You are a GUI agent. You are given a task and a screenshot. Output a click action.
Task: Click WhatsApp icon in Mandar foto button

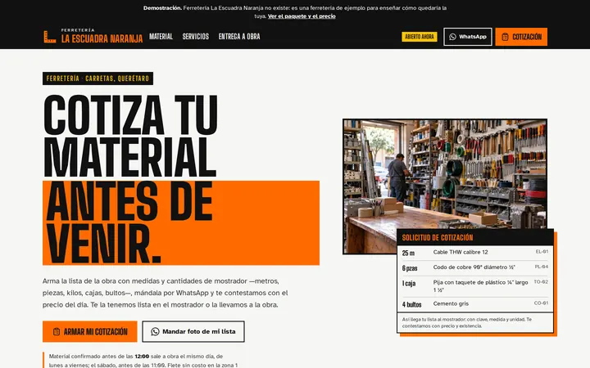pos(155,331)
